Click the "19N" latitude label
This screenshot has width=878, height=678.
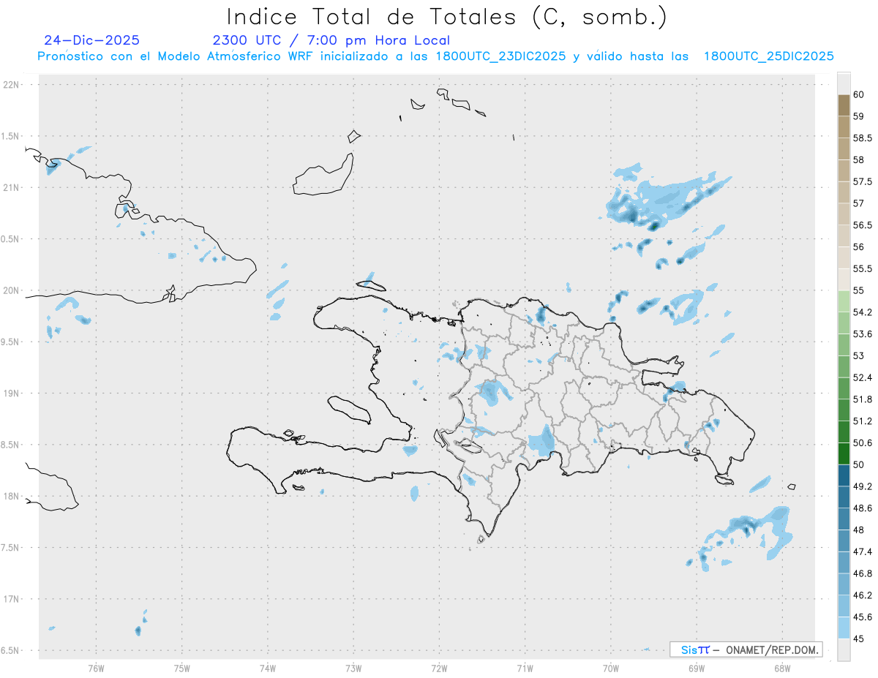coord(12,393)
